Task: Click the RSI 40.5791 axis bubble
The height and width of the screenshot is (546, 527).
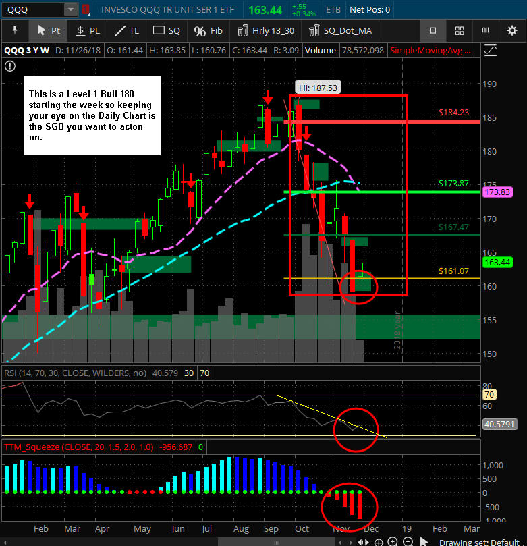Action: (x=499, y=424)
